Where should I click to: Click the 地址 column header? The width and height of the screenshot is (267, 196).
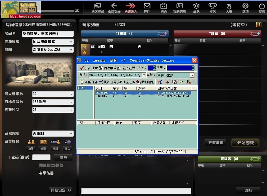(x=103, y=88)
